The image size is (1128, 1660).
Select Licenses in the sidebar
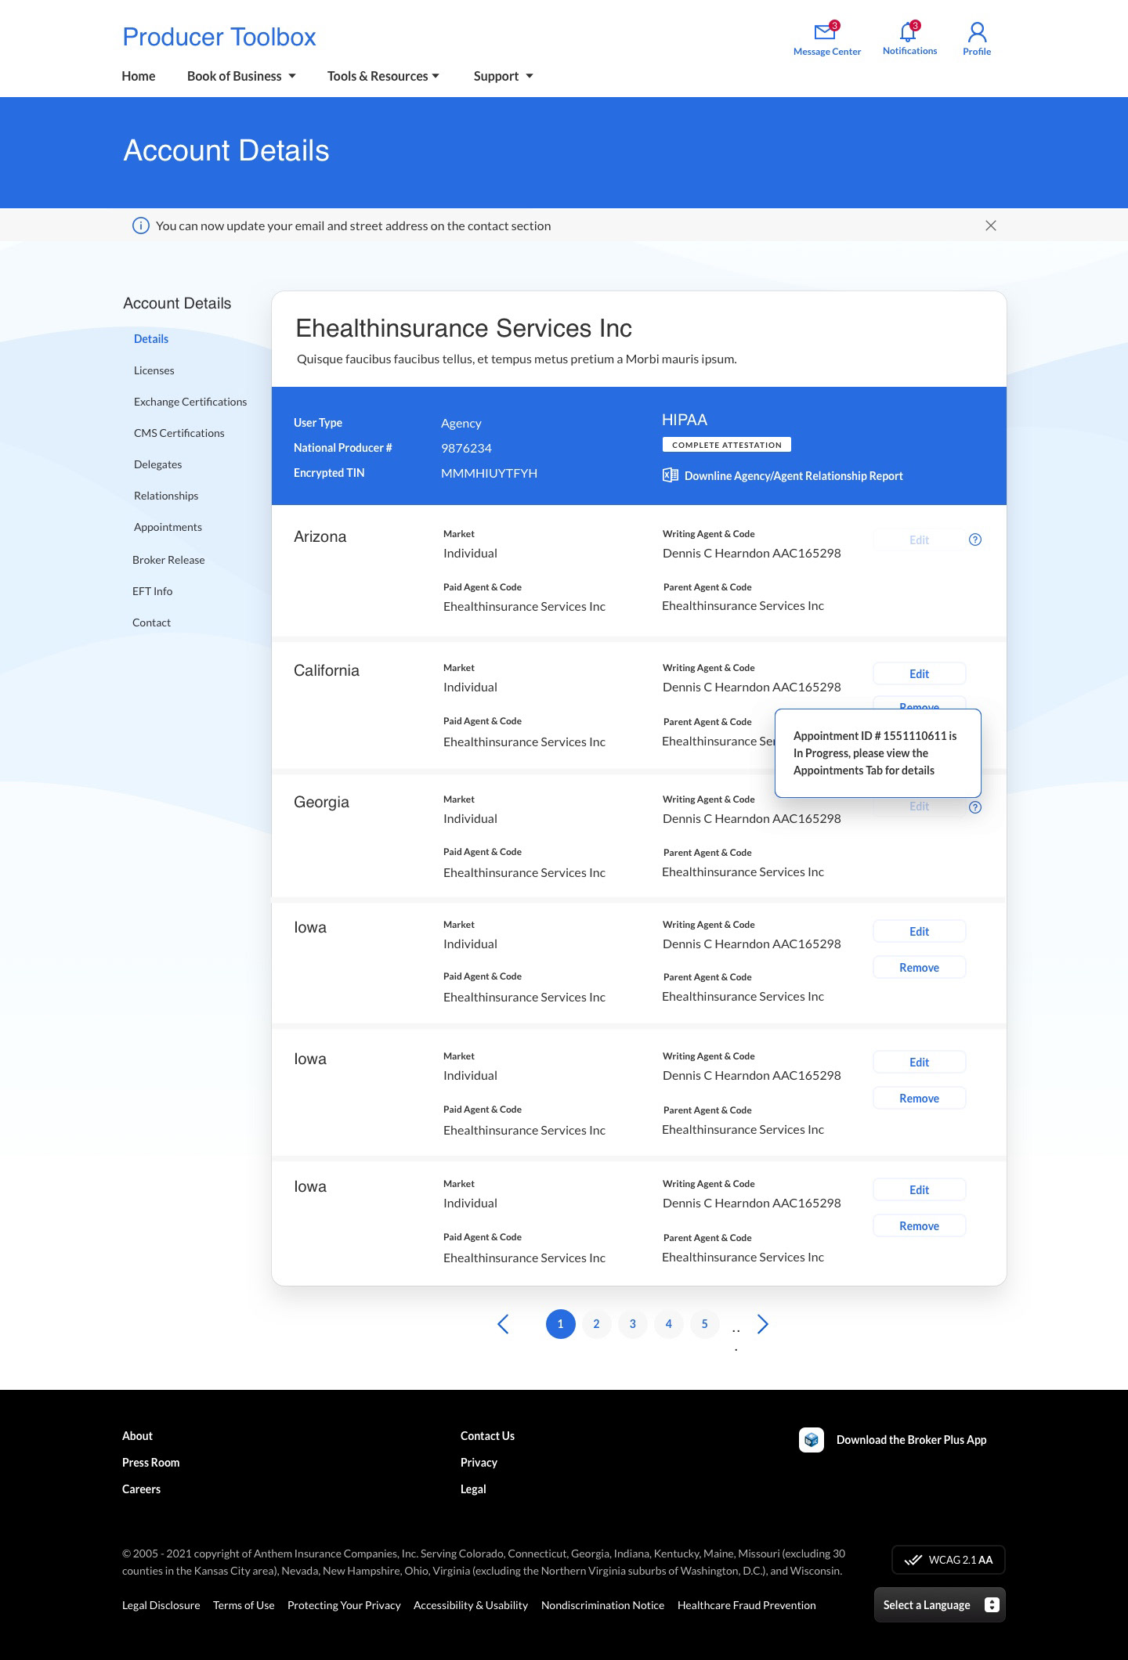point(154,370)
